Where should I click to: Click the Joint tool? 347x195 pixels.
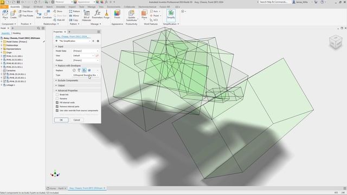coord(38,15)
